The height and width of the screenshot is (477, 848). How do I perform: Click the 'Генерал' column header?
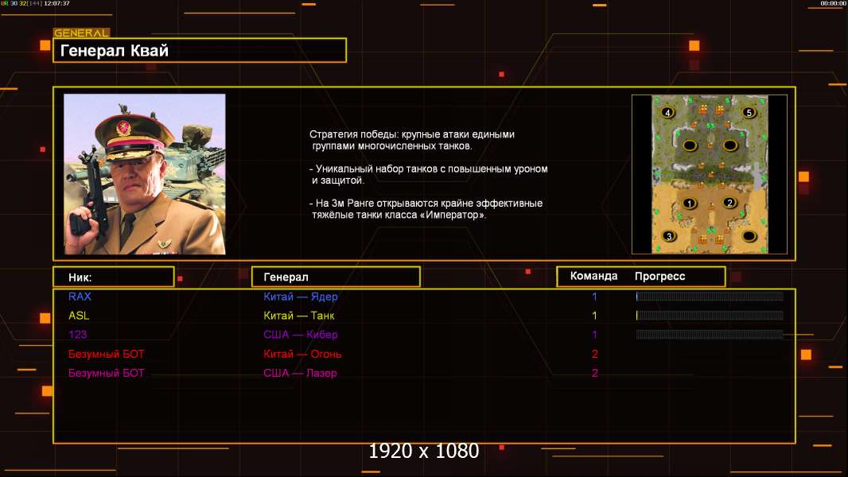click(x=336, y=277)
